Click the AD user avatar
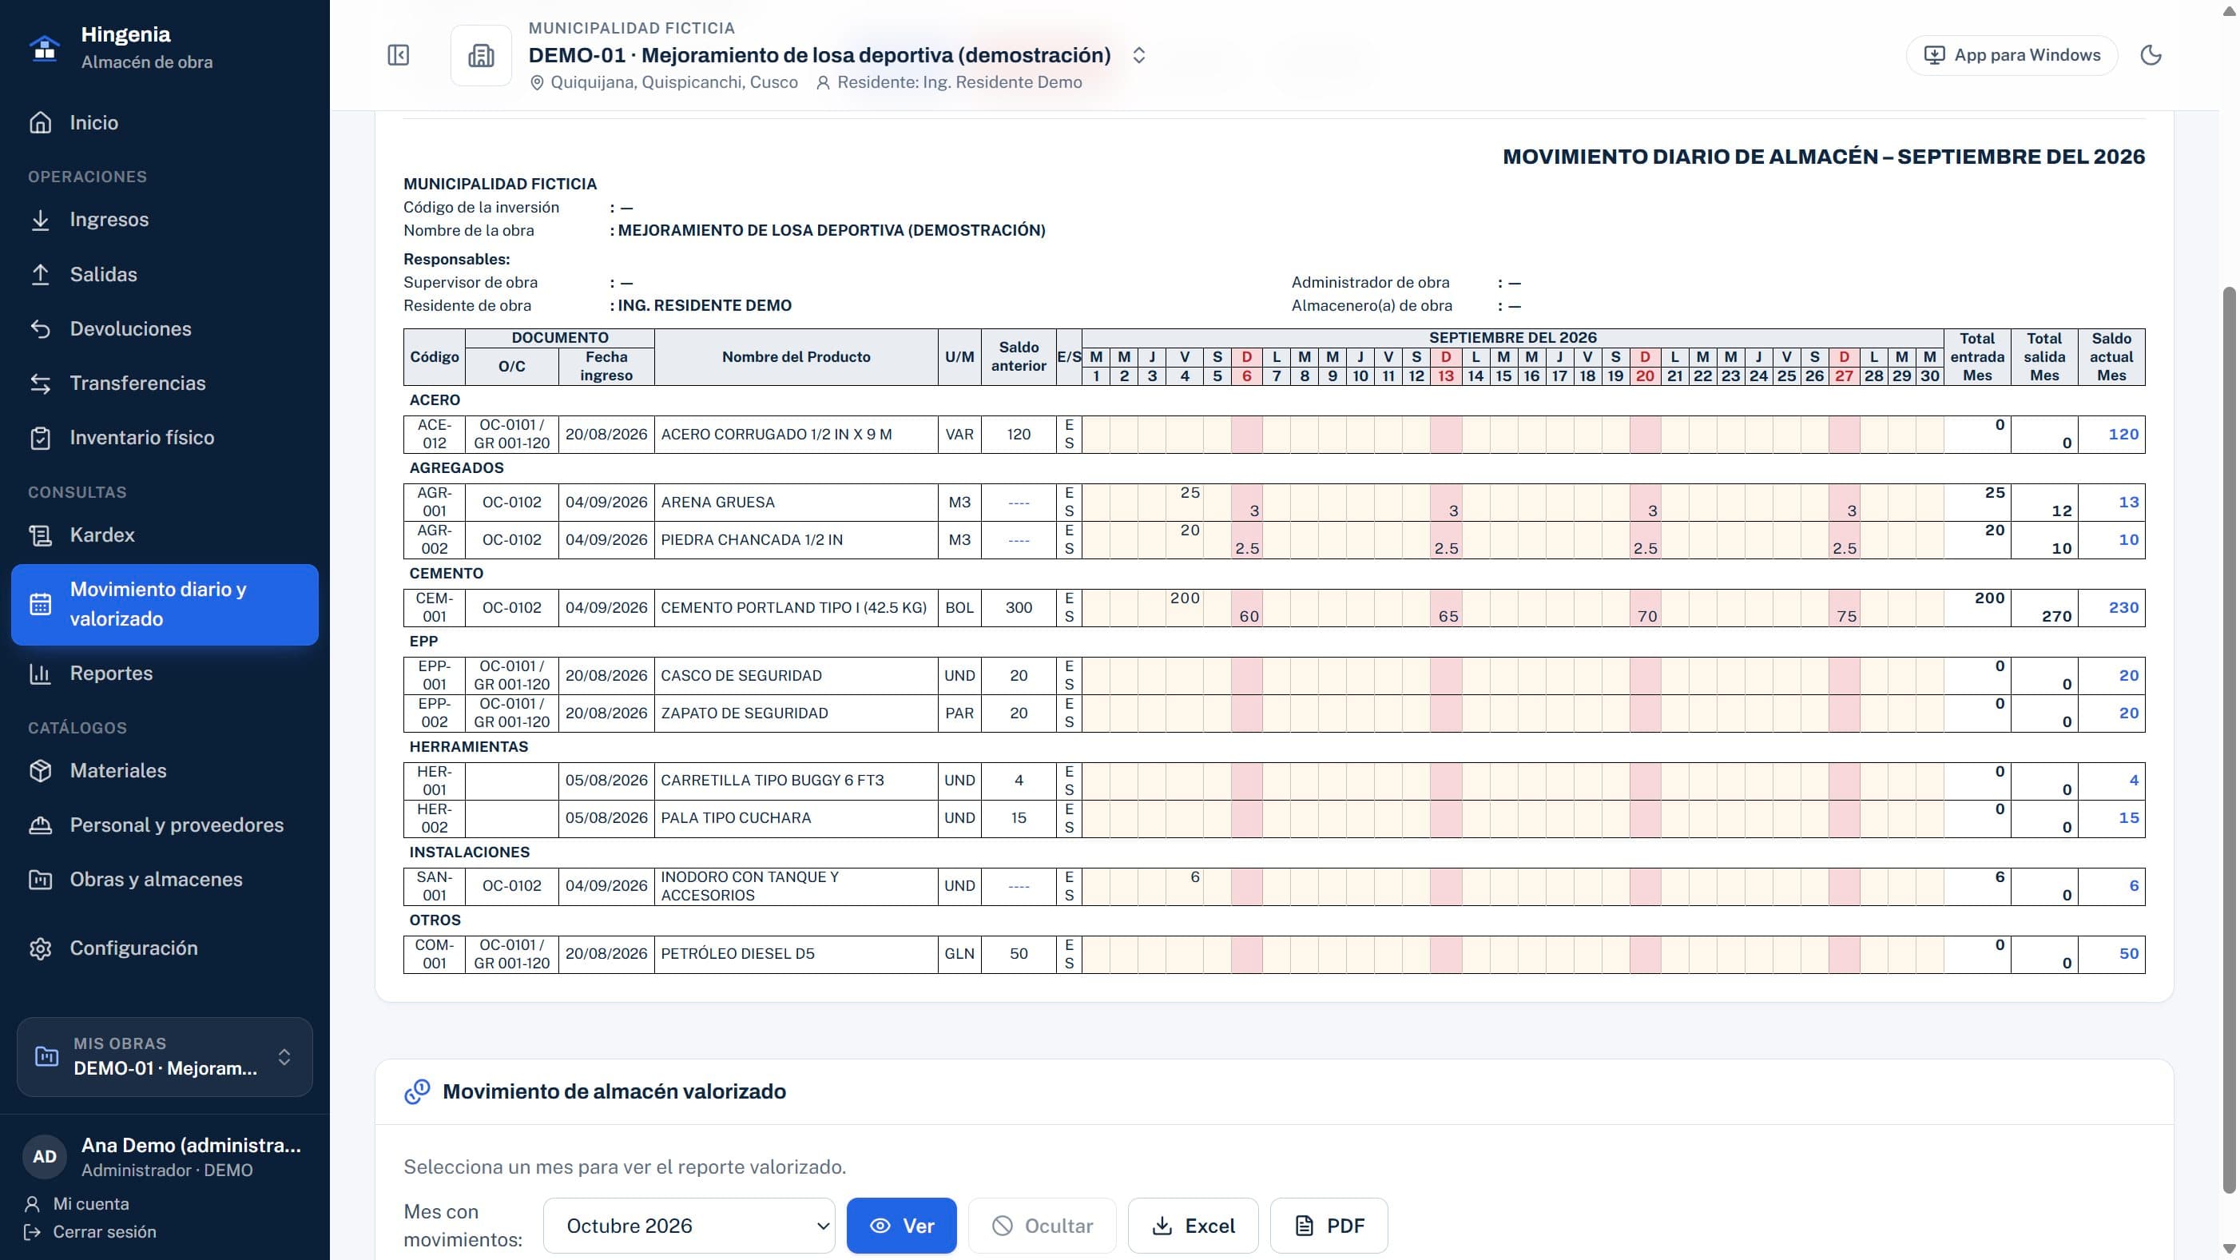 click(x=45, y=1156)
